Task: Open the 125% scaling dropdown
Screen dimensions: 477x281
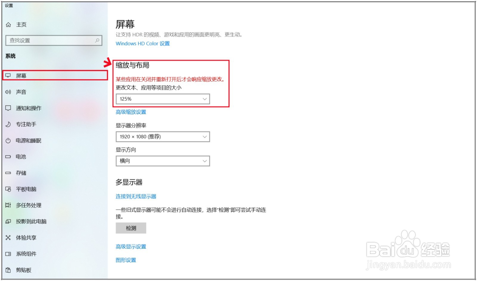Action: (x=163, y=99)
